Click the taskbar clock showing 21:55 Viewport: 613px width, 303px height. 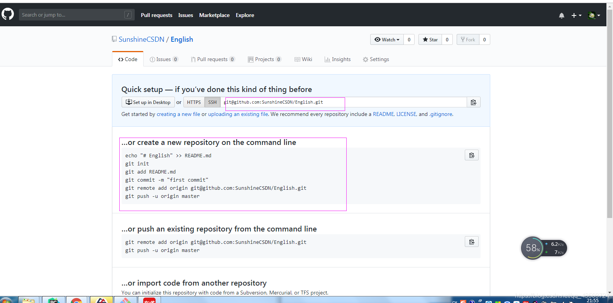(x=593, y=300)
